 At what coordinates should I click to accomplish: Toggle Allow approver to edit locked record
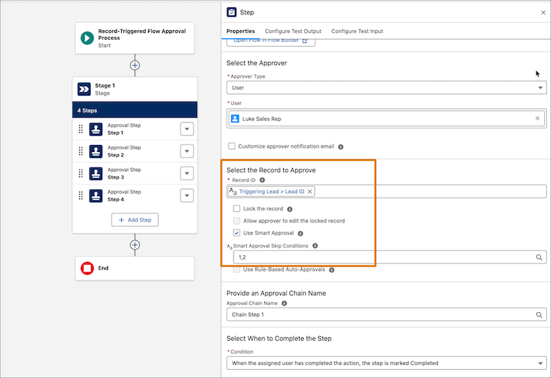click(x=236, y=221)
